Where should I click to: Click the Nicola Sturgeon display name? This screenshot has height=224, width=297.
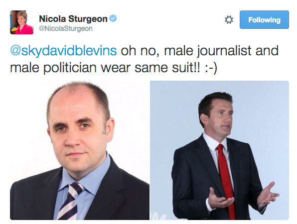73,19
